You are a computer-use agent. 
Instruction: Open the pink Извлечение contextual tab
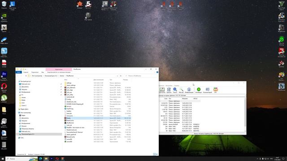59,69
